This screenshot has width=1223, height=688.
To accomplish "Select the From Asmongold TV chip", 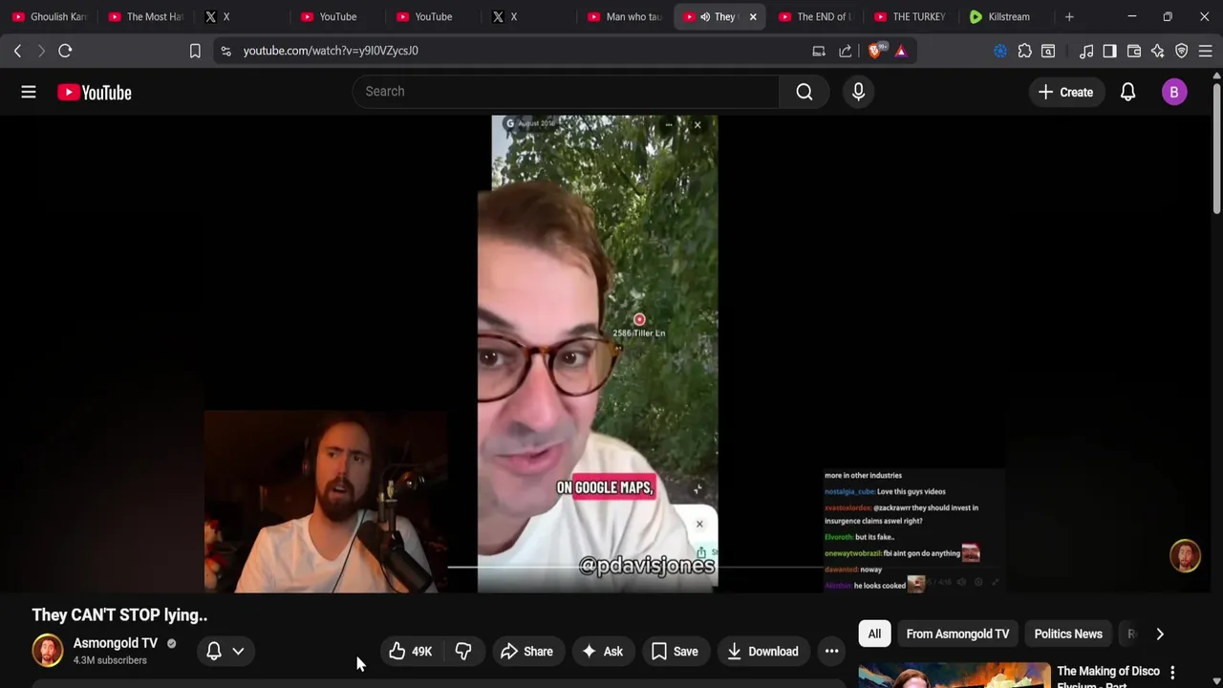I will pyautogui.click(x=957, y=634).
